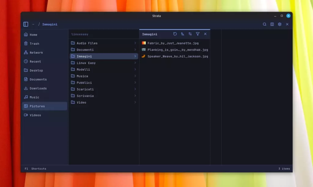
Task: Click the home tilde in breadcrumb
Action: [33, 24]
